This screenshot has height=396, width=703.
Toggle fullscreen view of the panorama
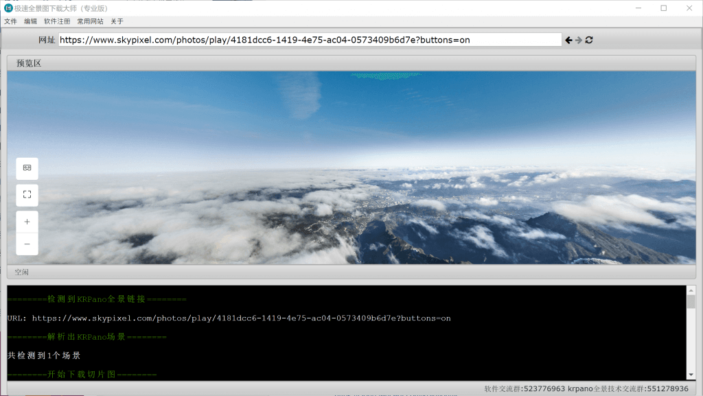coord(27,195)
